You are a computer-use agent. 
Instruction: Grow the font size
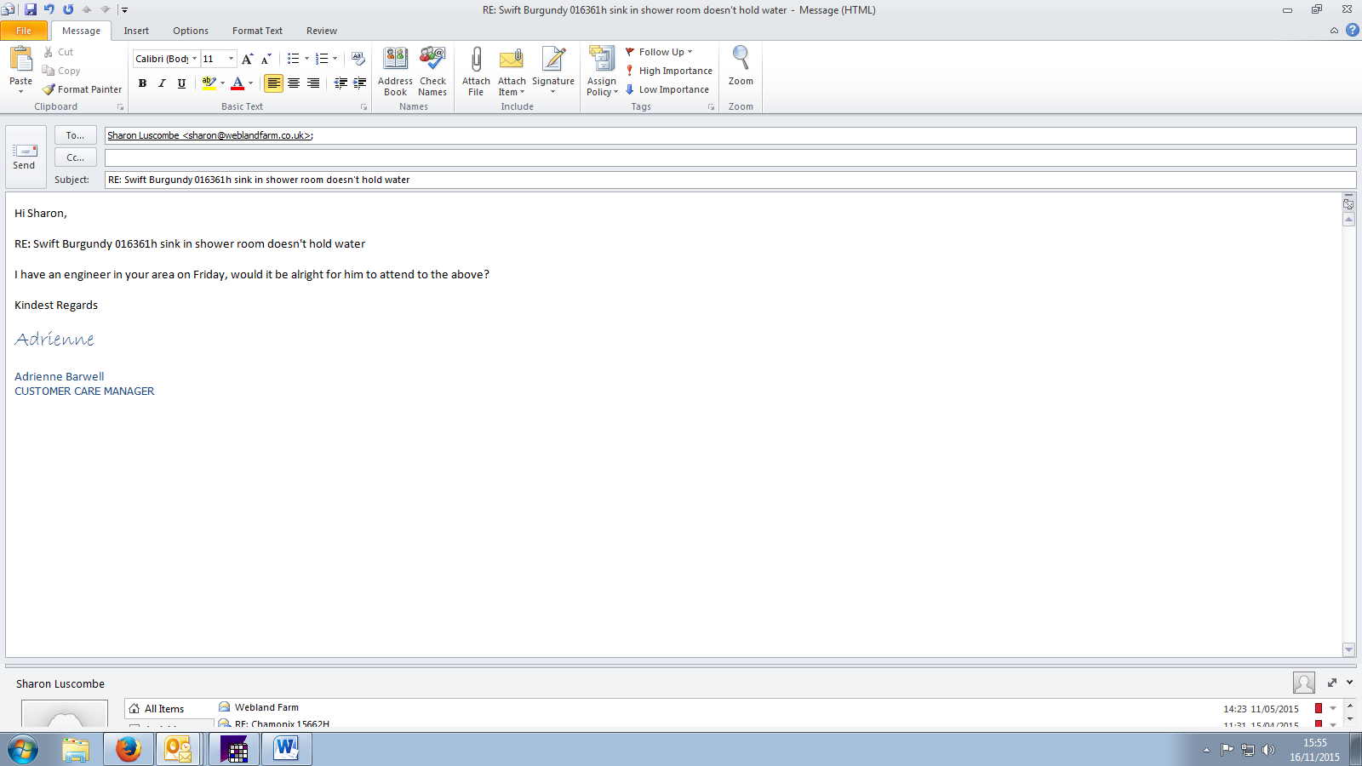247,59
